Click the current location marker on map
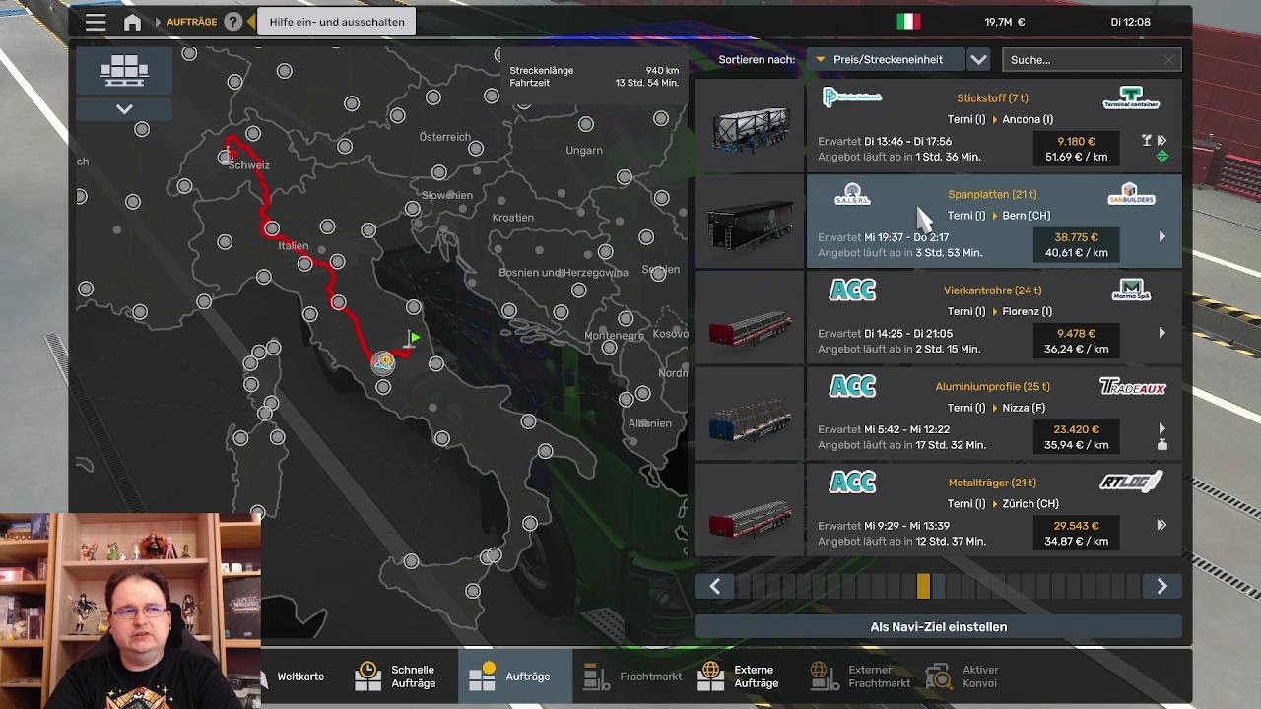This screenshot has width=1261, height=709. [383, 362]
